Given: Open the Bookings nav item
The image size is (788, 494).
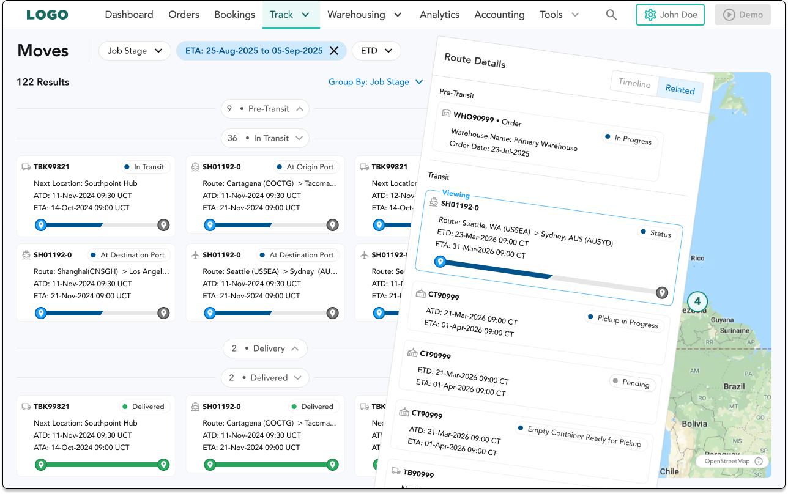Looking at the screenshot, I should [x=235, y=15].
